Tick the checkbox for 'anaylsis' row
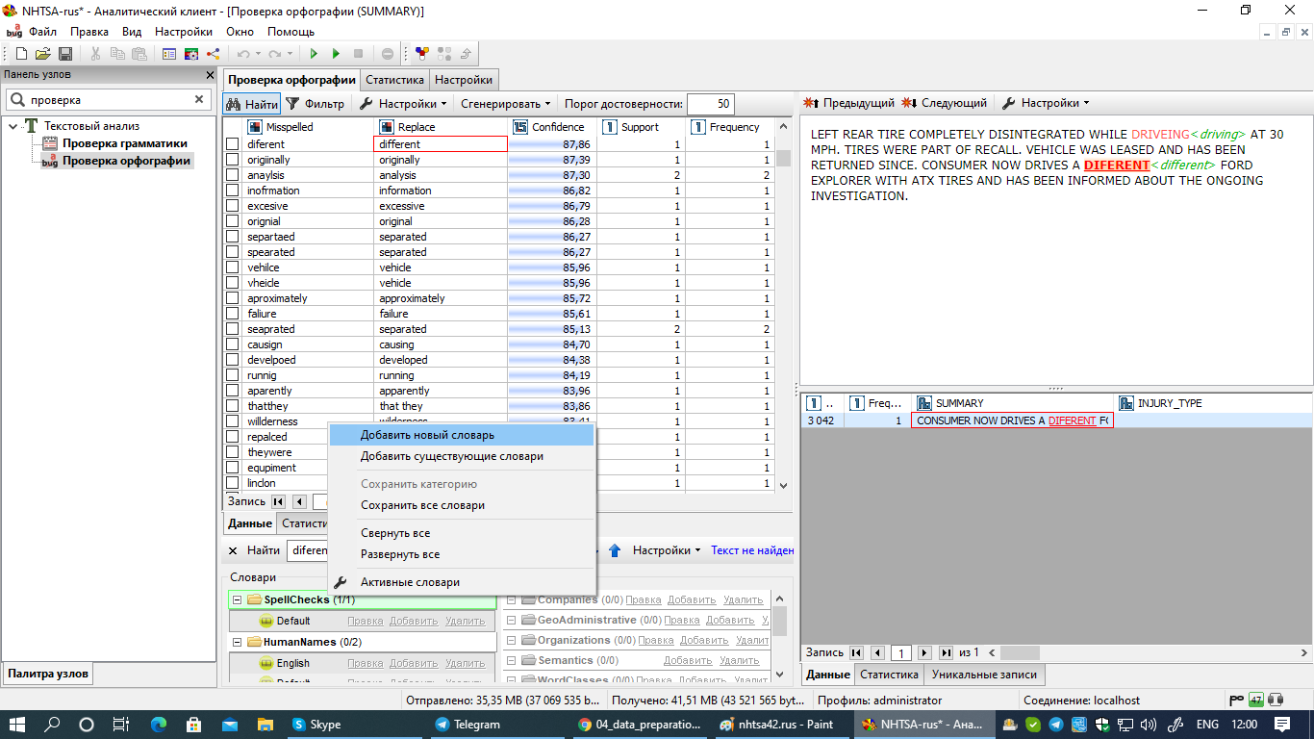 click(x=232, y=175)
